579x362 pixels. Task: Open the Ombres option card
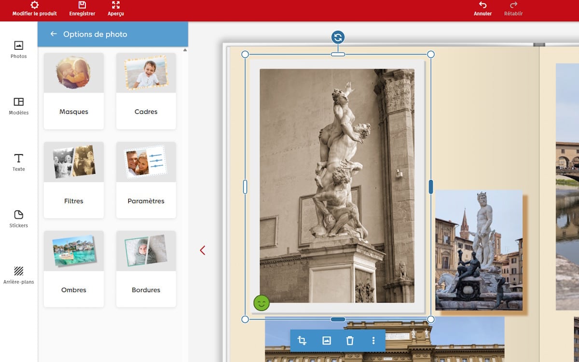74,269
